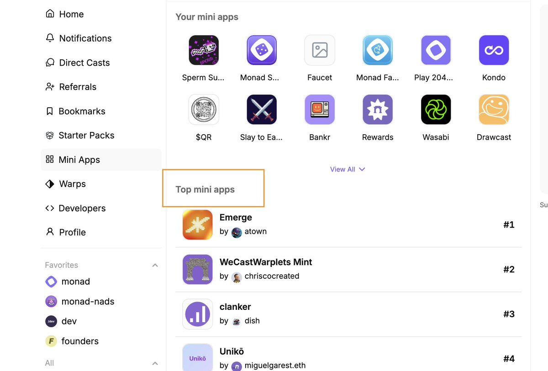Viewport: 548px width, 371px height.
Task: Collapse the All section chevron
Action: (x=155, y=363)
